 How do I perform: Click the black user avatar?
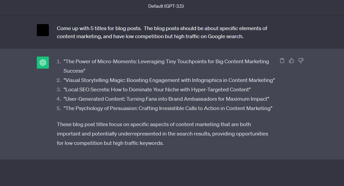click(43, 30)
